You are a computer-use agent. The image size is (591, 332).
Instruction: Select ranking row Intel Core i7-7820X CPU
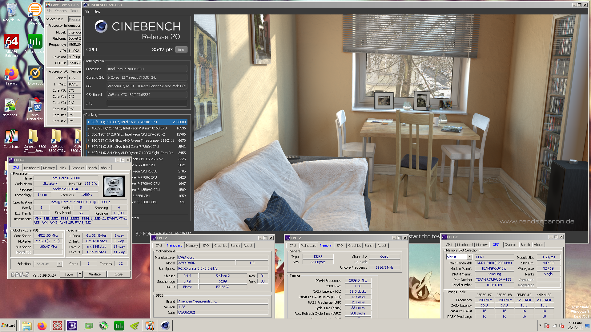click(137, 122)
